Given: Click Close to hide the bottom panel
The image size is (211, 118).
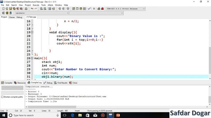Looking at the screenshot, I should 73,83.
